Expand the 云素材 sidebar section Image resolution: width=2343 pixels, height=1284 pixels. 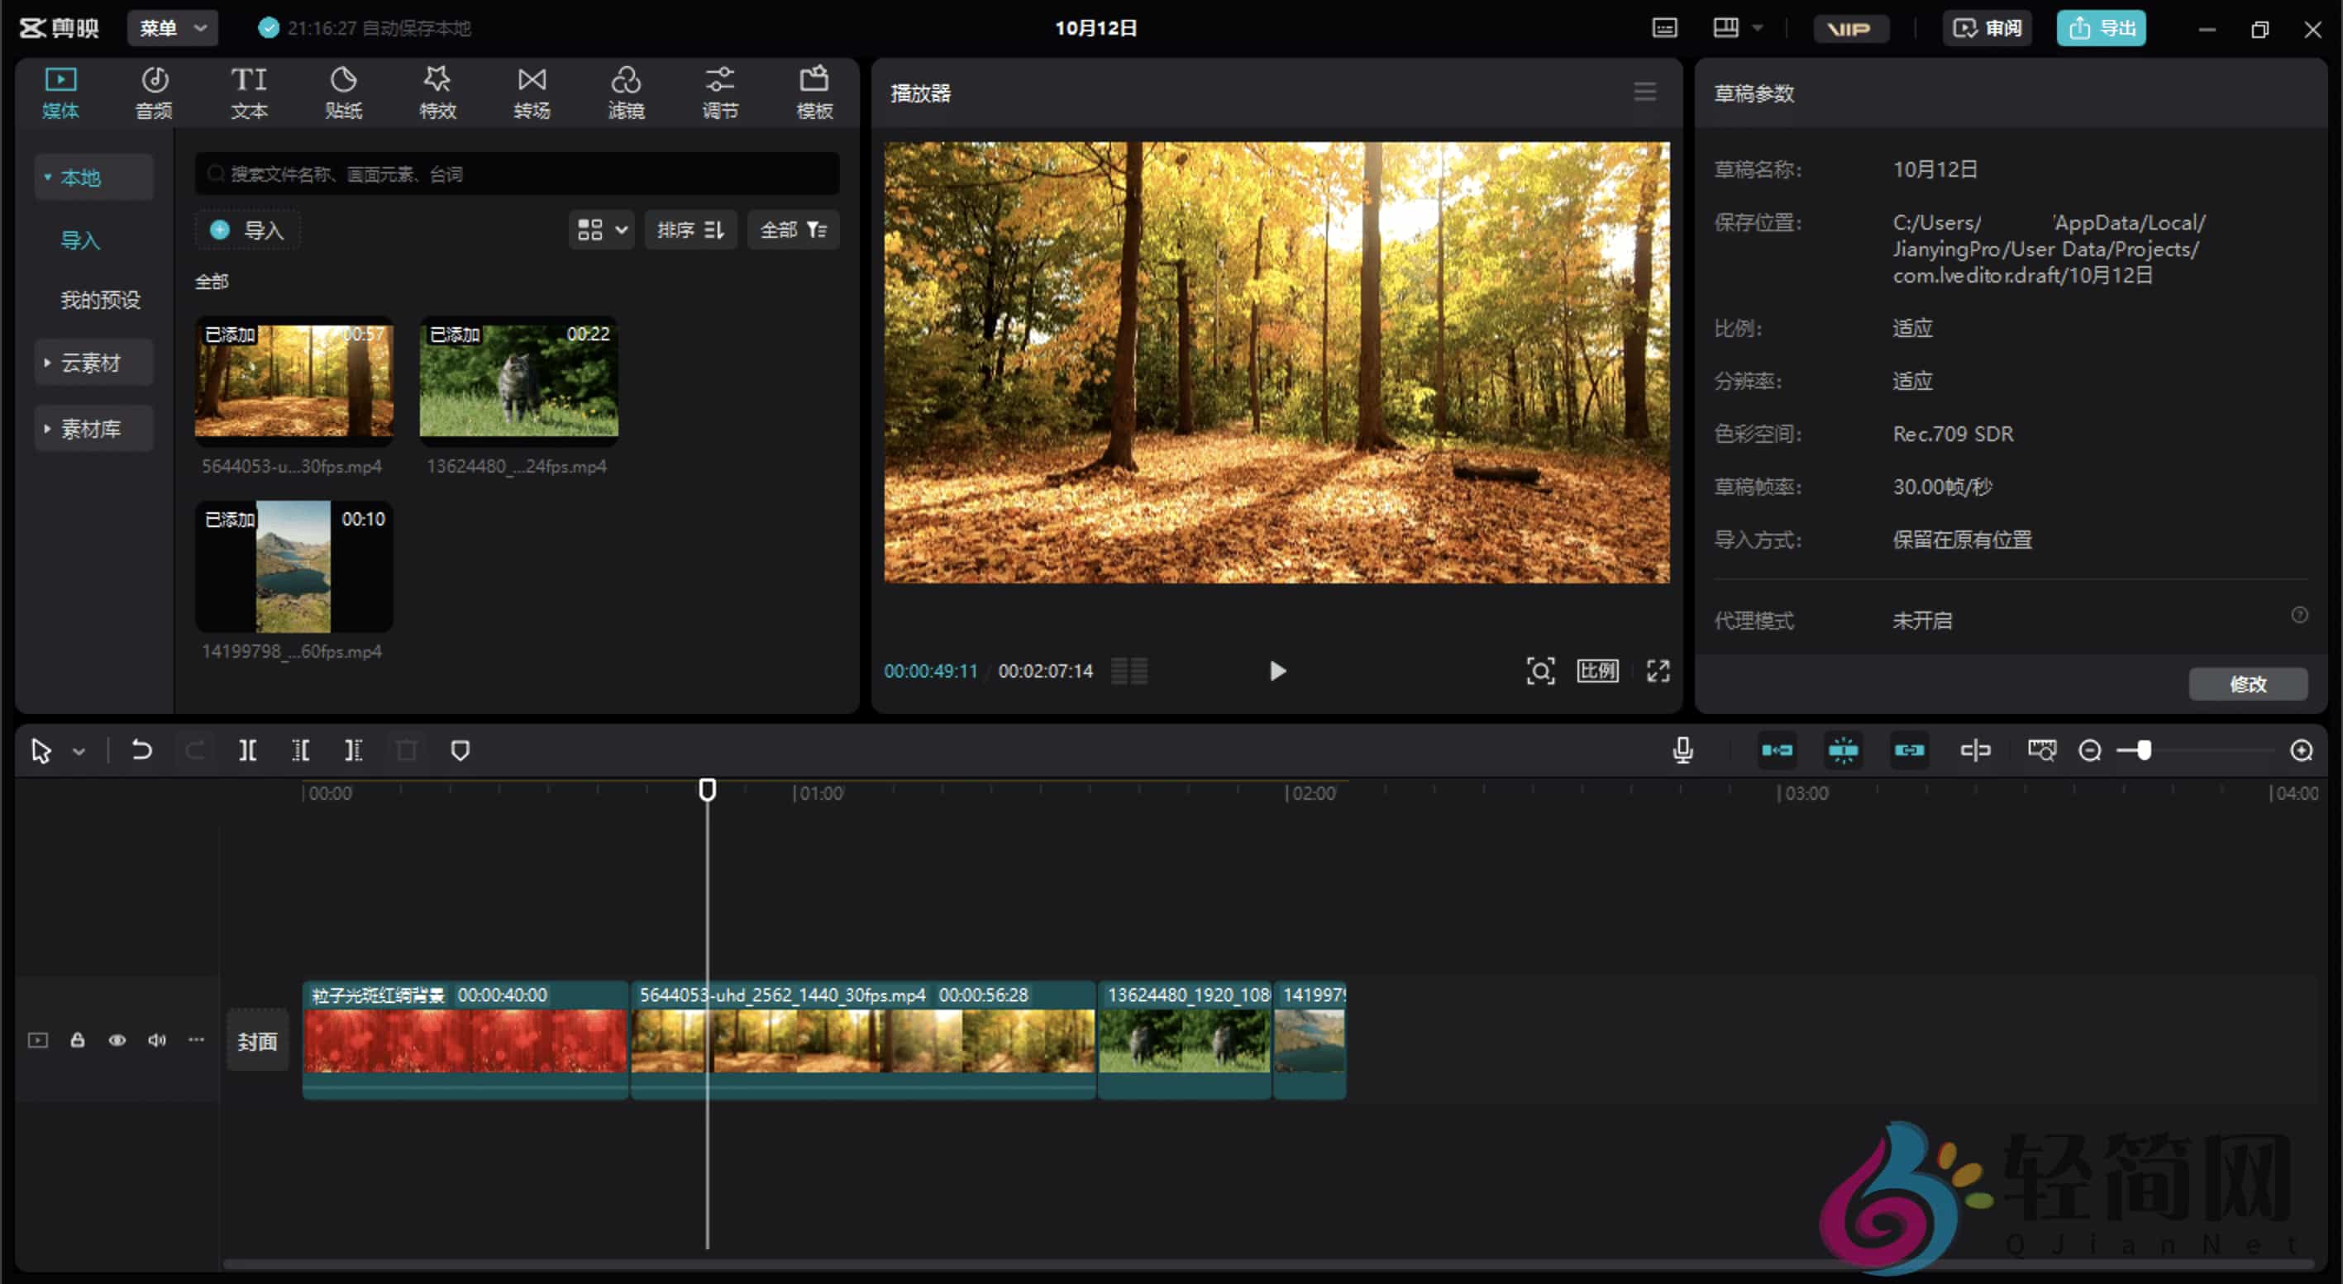point(89,363)
